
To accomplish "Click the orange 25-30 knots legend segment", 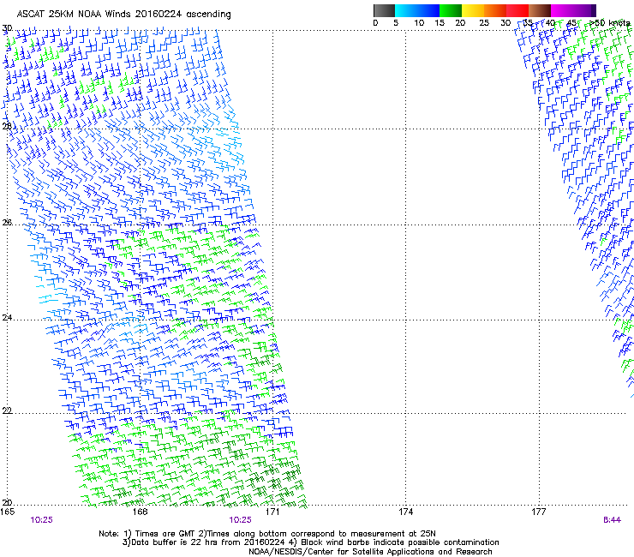I will click(495, 10).
